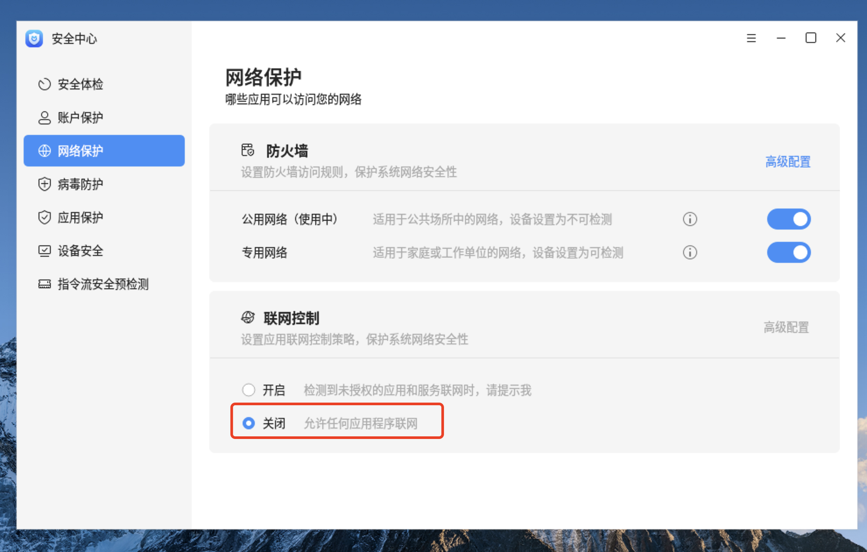Toggle the 专用网络 firewall switch
Screen dimensions: 867x552
pos(788,252)
